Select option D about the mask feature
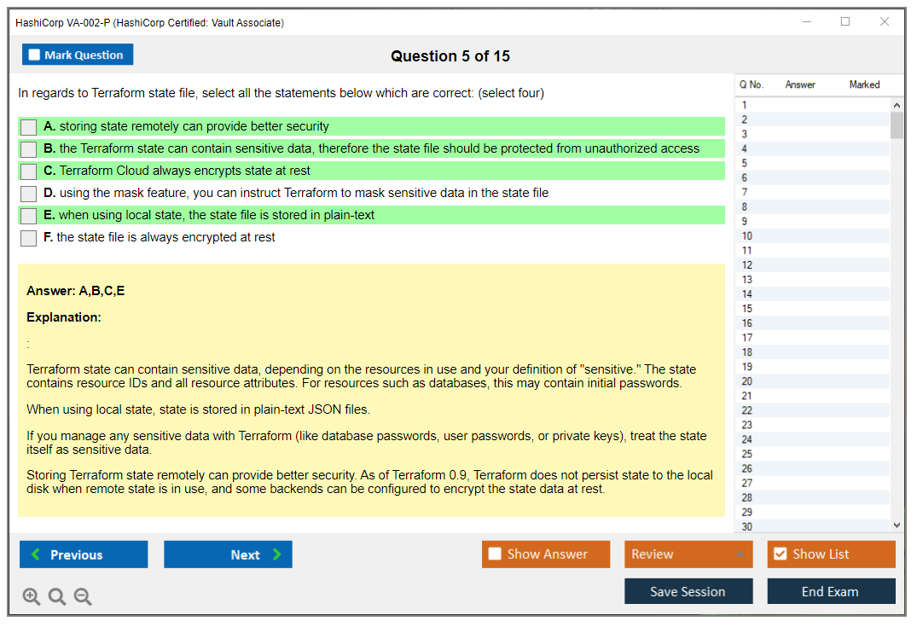 coord(29,194)
